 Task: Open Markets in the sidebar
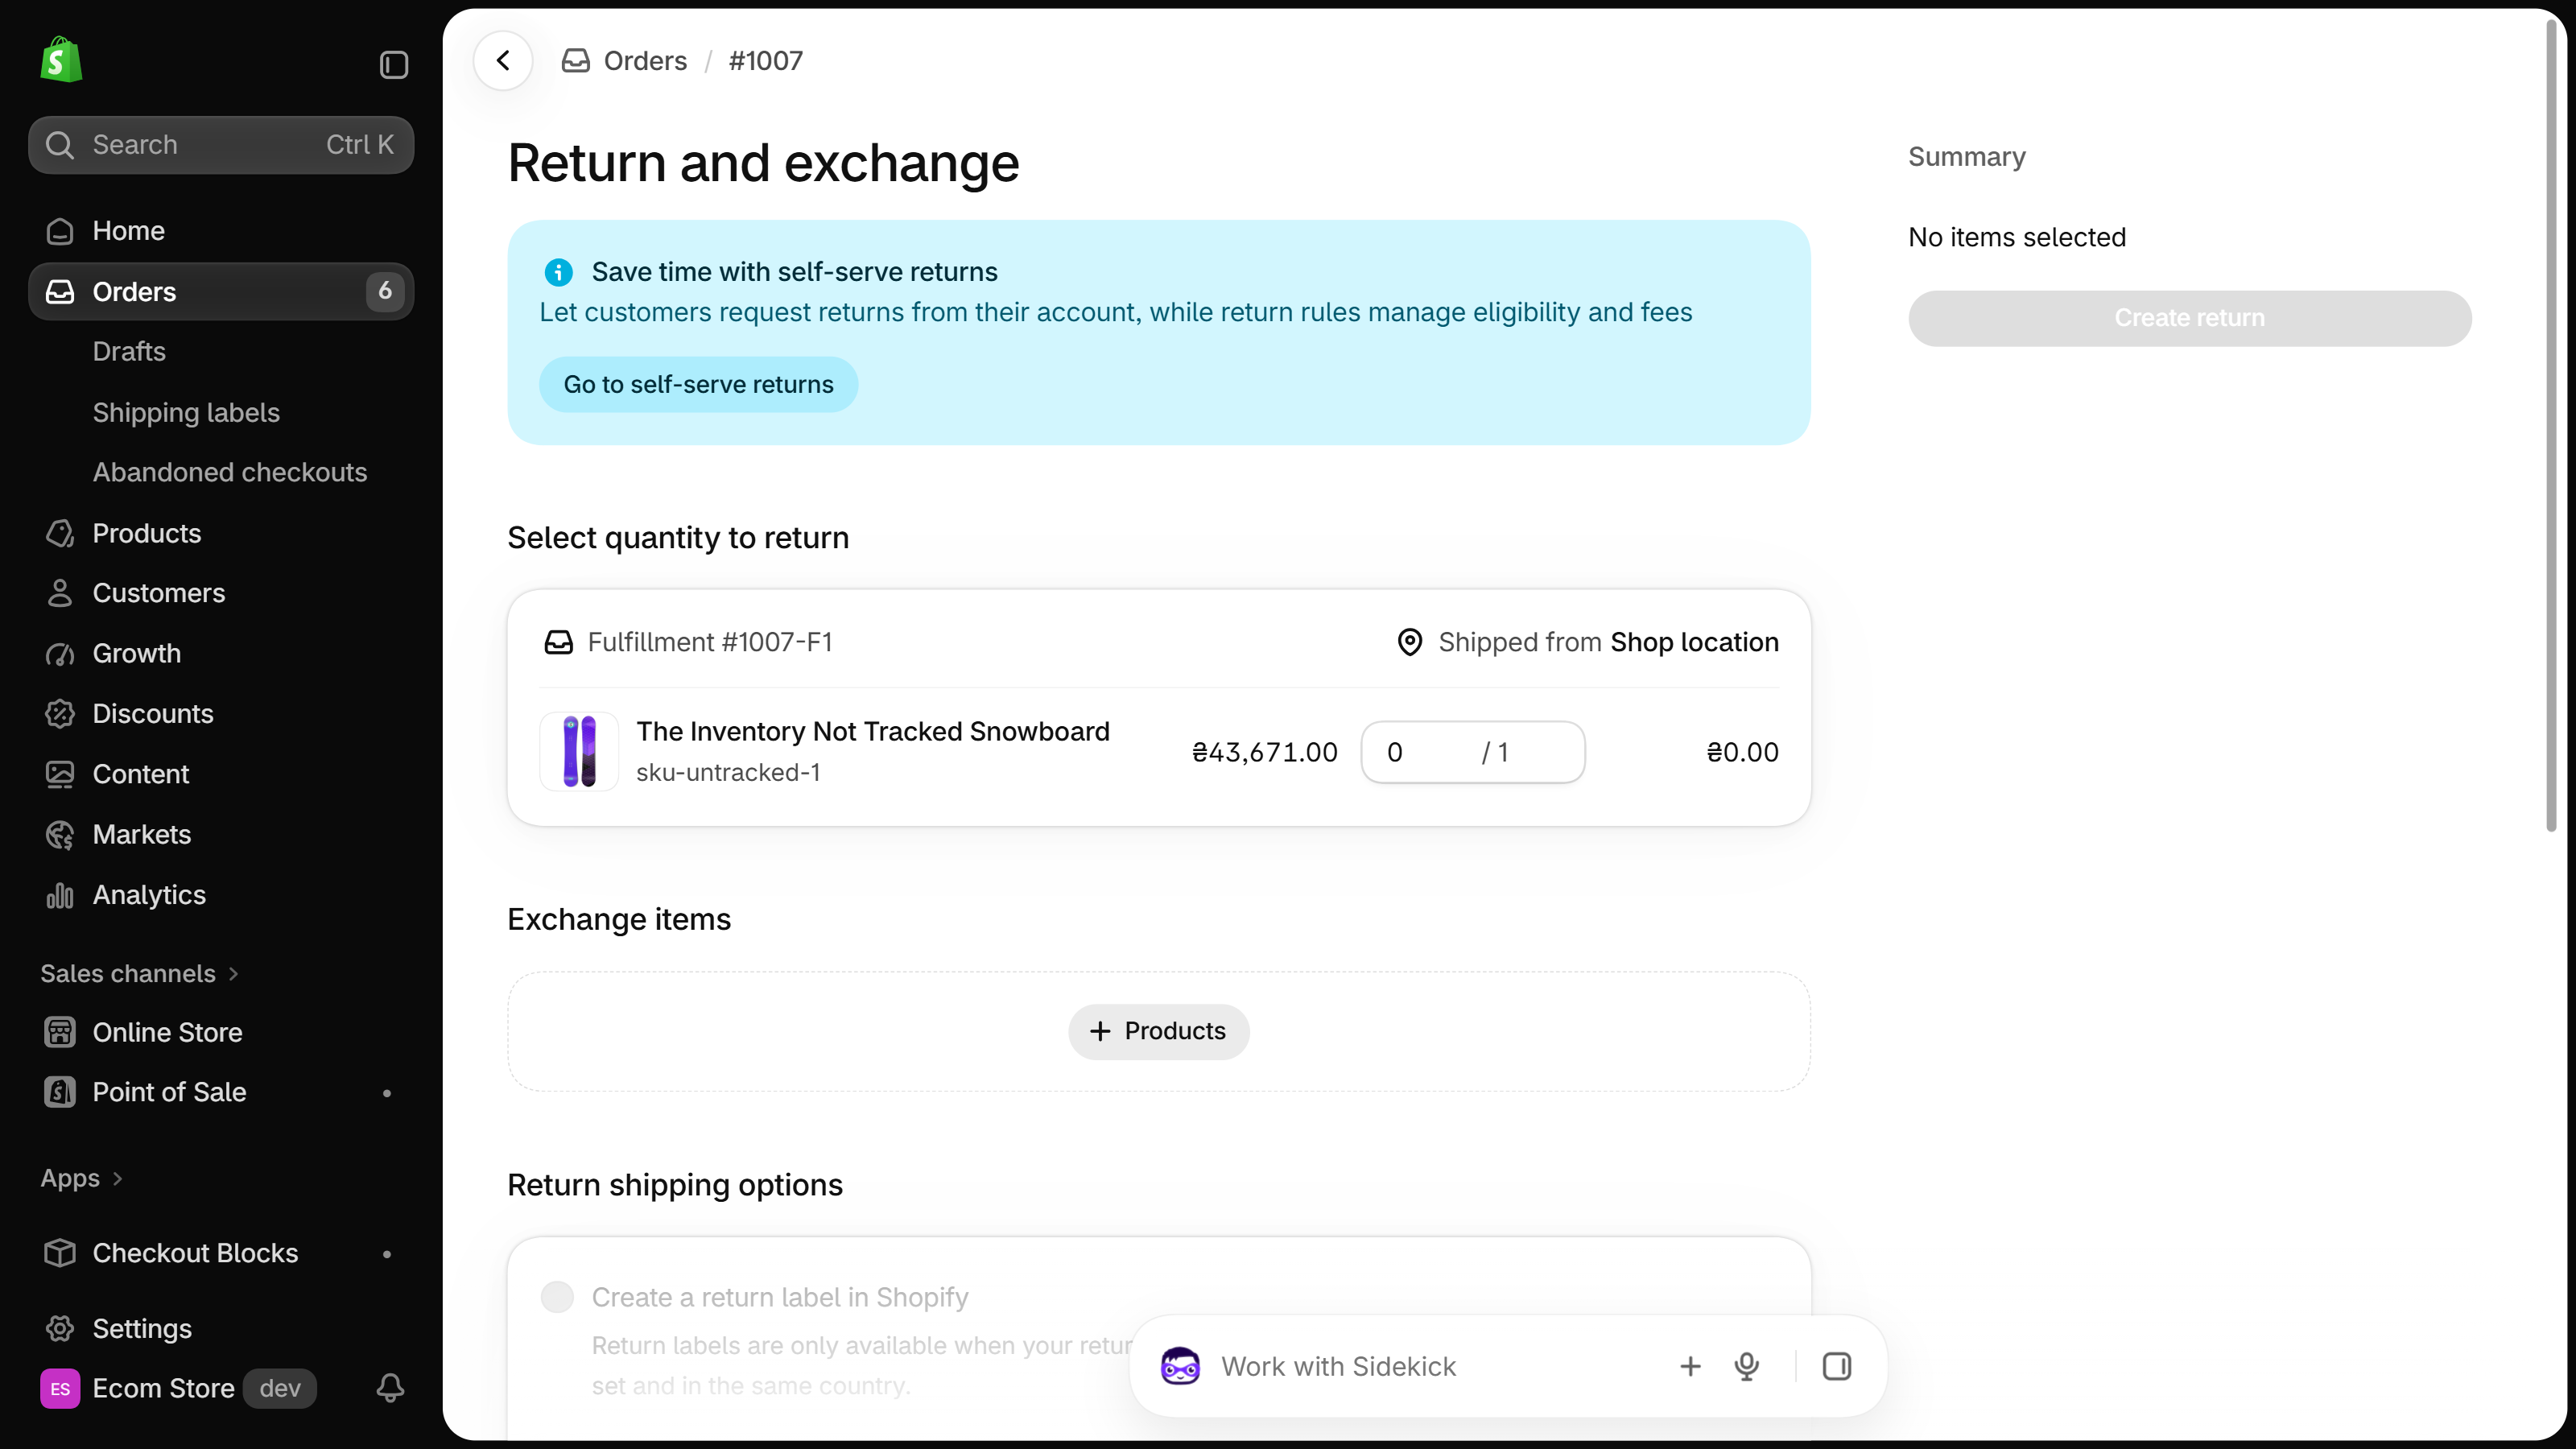pyautogui.click(x=221, y=835)
